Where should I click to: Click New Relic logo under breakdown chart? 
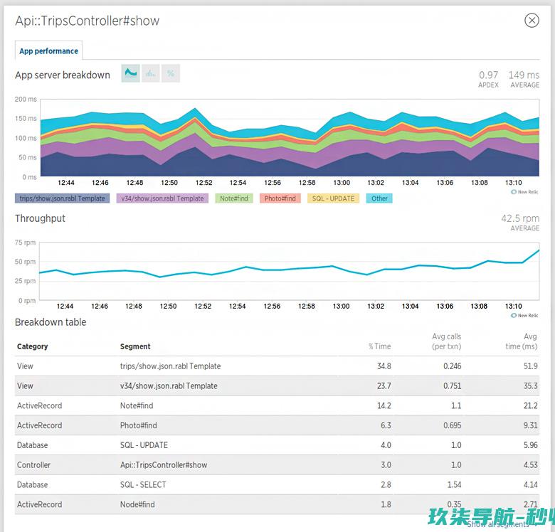(x=524, y=192)
